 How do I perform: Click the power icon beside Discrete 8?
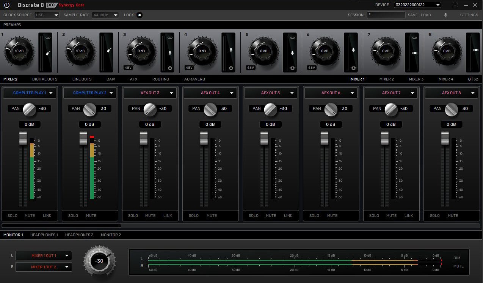pyautogui.click(x=7, y=5)
